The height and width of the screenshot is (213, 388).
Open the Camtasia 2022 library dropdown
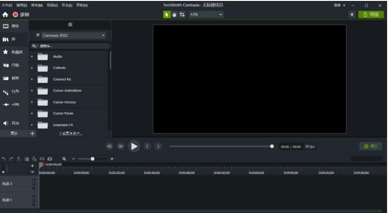point(70,35)
